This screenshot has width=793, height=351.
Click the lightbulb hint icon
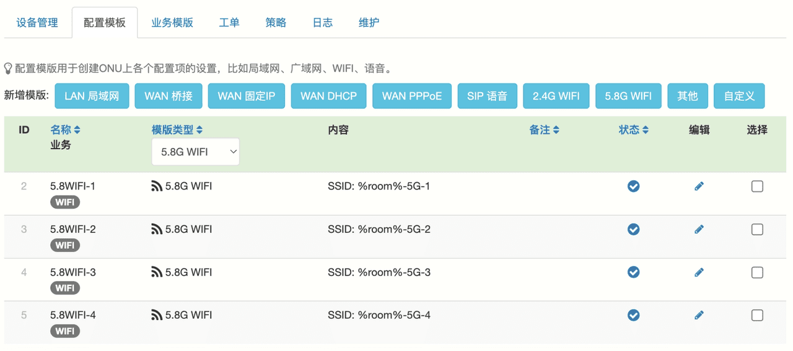pyautogui.click(x=8, y=69)
